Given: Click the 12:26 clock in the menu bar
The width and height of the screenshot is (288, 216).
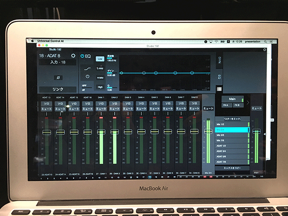Looking at the screenshot, I should coord(238,41).
